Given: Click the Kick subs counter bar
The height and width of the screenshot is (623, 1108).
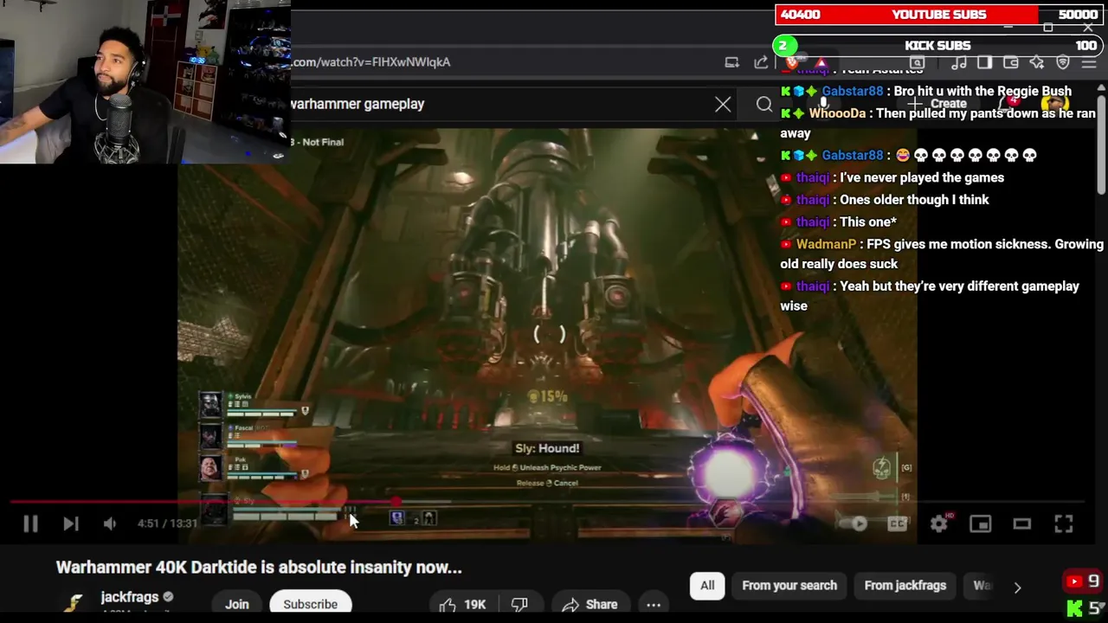Looking at the screenshot, I should coord(938,45).
